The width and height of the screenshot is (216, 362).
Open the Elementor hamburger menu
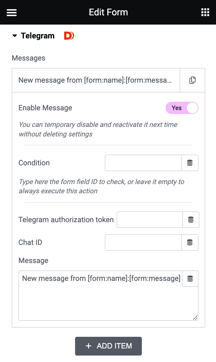(11, 12)
